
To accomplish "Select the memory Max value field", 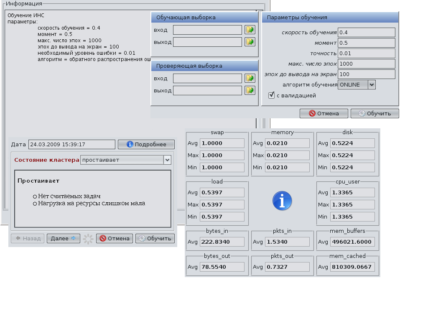I will (287, 155).
